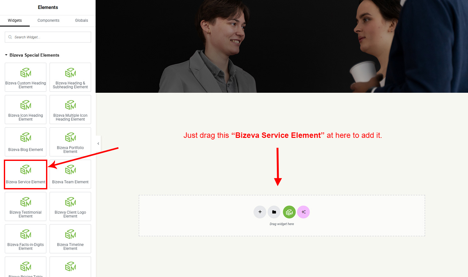Select the Bizeva Portfolio Element widget
This screenshot has width=468, height=277.
(x=70, y=142)
